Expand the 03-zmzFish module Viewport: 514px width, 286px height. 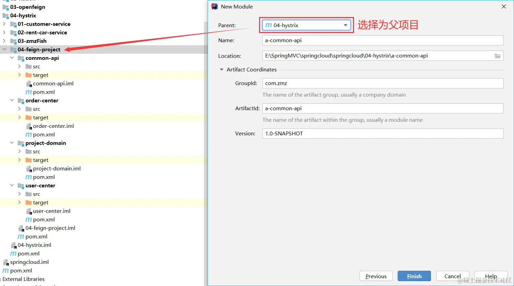point(4,41)
